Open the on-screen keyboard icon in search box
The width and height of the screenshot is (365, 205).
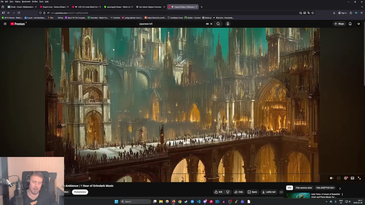(x=207, y=24)
